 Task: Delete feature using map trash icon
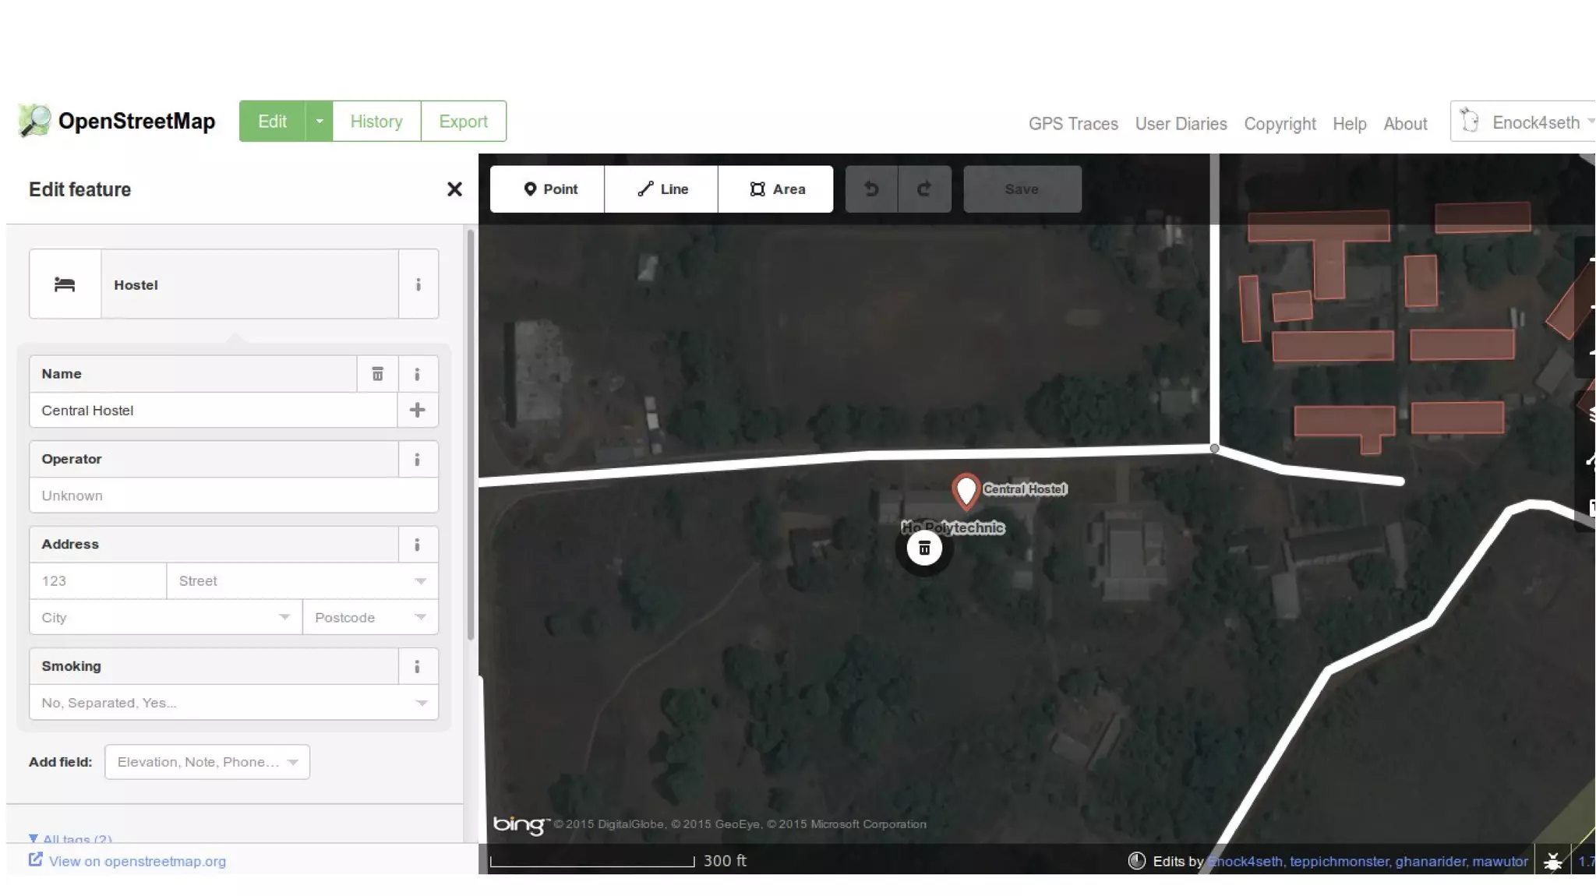click(924, 549)
